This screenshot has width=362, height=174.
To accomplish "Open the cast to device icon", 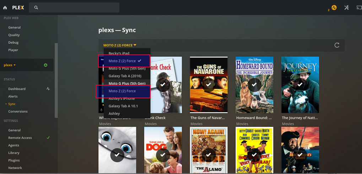I will coord(359,7).
